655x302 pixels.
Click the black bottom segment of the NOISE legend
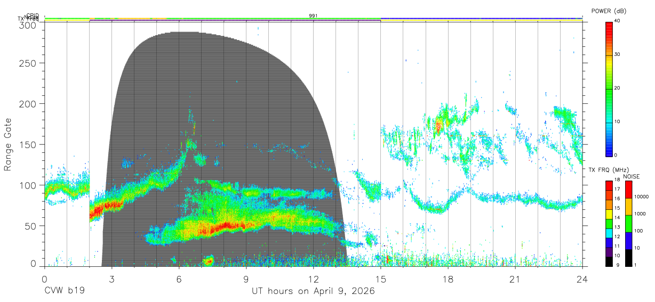coord(629,258)
